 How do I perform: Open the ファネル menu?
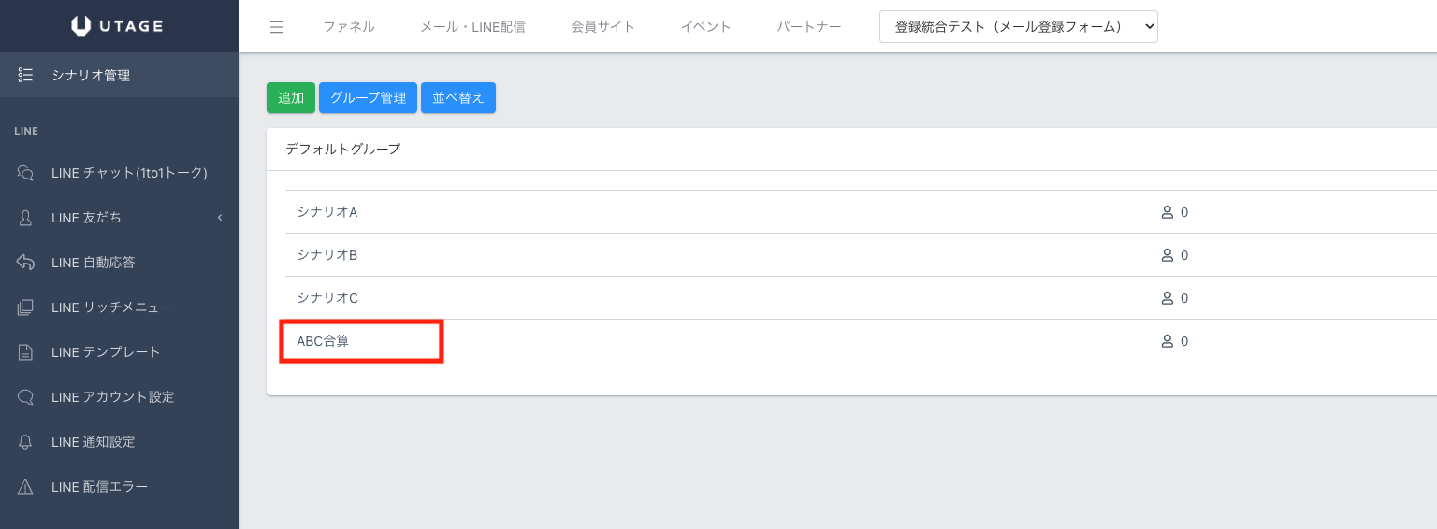348,27
